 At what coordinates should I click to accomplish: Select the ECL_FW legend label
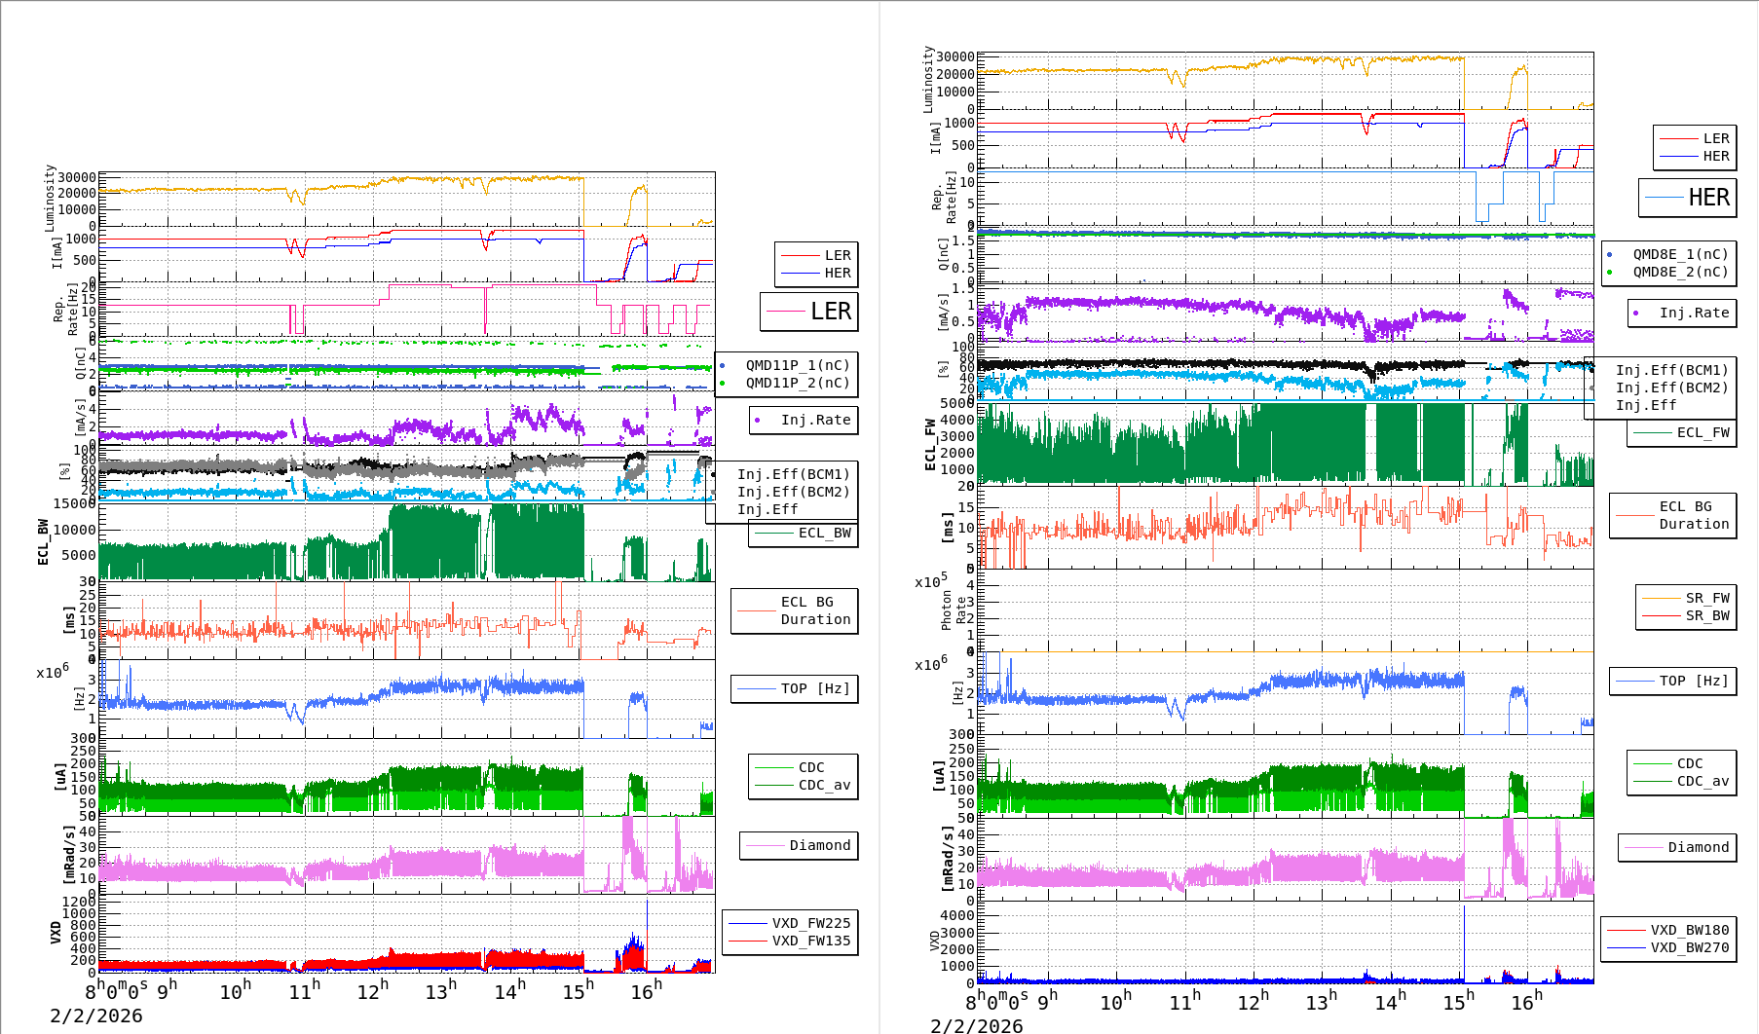(x=1703, y=432)
